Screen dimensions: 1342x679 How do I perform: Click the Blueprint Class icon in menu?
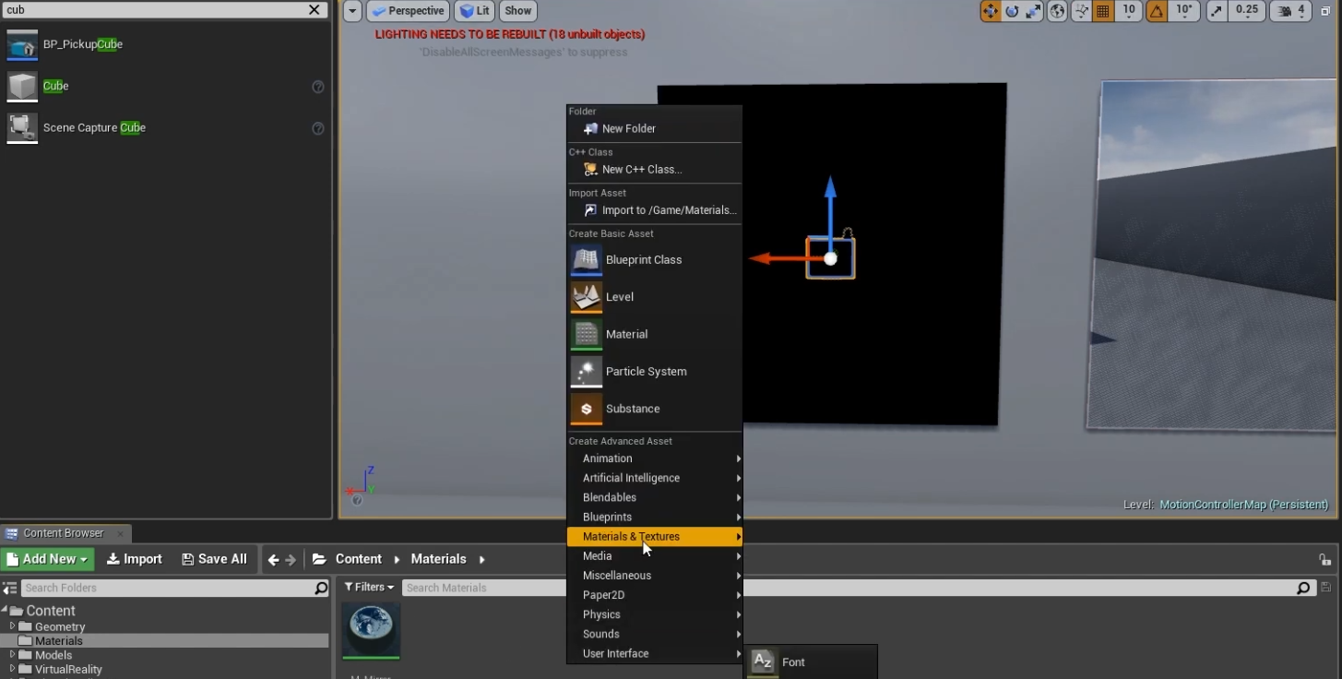587,260
